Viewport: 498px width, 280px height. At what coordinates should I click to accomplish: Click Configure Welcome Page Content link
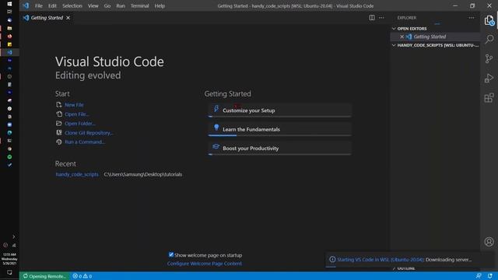coord(205,264)
